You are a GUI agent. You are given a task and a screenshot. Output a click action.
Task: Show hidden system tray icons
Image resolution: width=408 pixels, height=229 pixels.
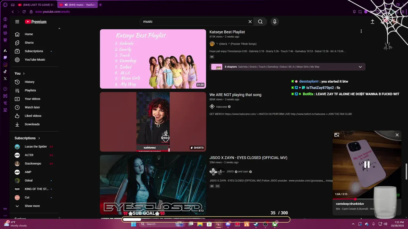coord(353,224)
